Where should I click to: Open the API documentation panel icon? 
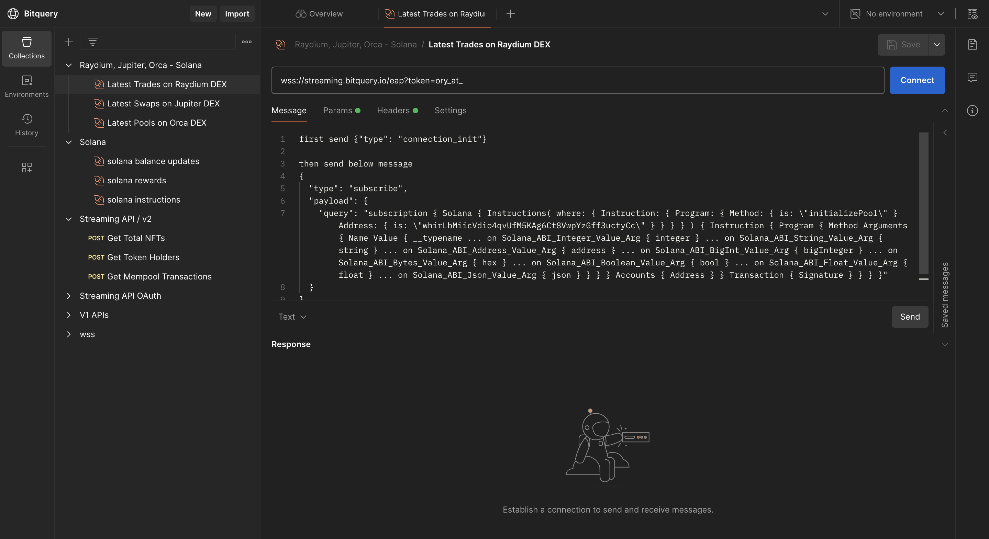pos(973,44)
